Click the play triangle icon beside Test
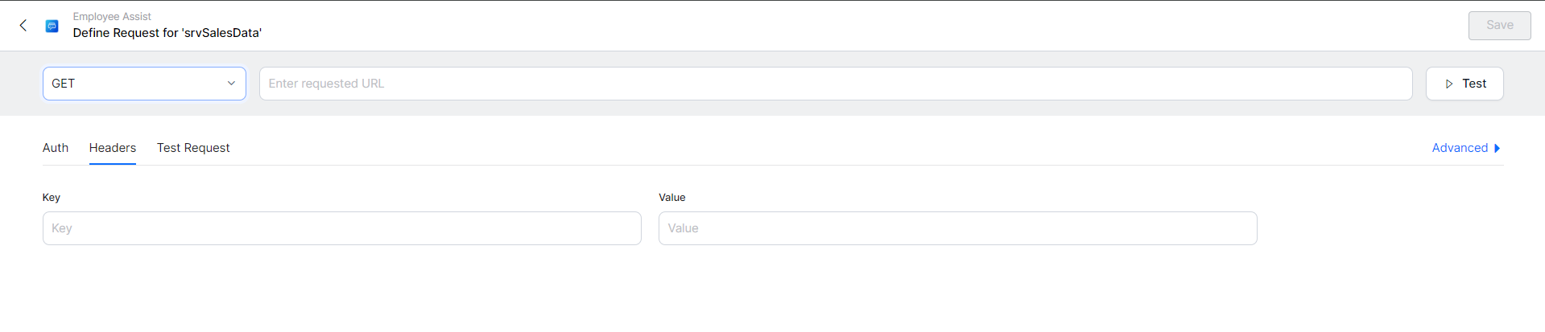Screen dimensions: 1545x332 click(x=1449, y=84)
